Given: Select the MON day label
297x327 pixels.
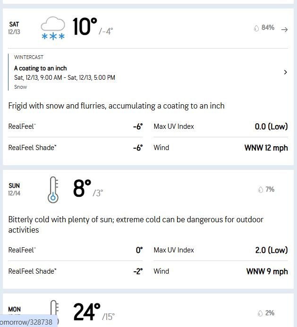Looking at the screenshot, I should click(14, 310).
